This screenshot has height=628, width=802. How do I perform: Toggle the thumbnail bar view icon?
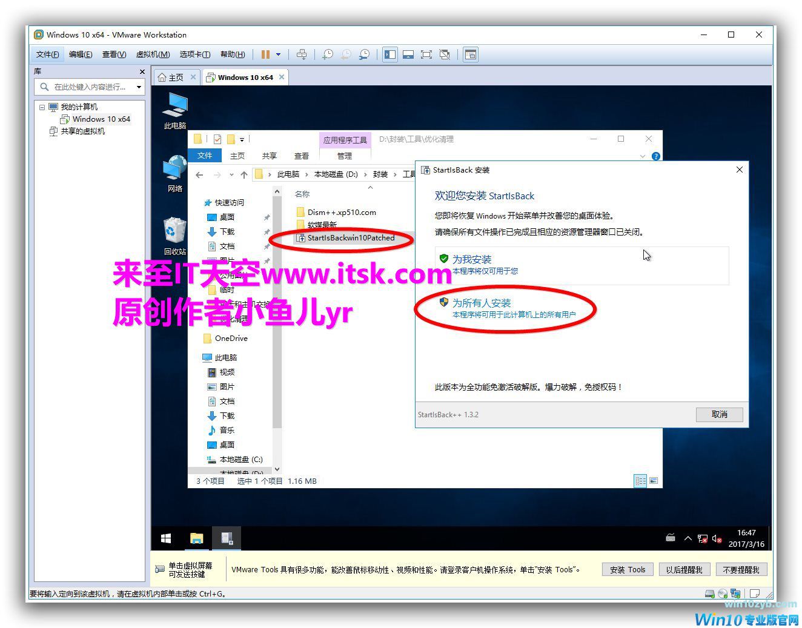coord(408,55)
